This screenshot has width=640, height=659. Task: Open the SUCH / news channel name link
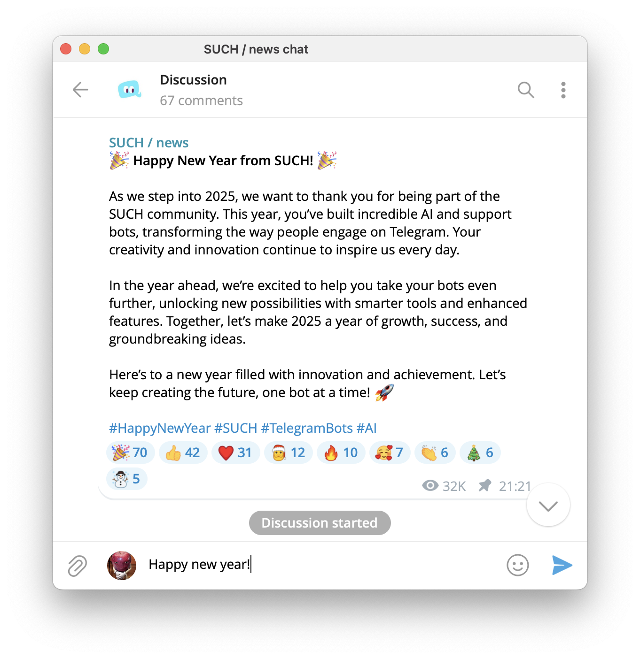pos(148,143)
